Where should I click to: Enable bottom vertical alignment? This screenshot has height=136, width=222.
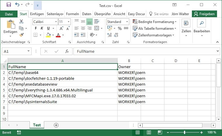89,22
